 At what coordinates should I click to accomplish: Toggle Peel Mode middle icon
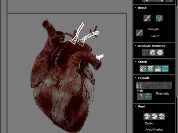154,116
